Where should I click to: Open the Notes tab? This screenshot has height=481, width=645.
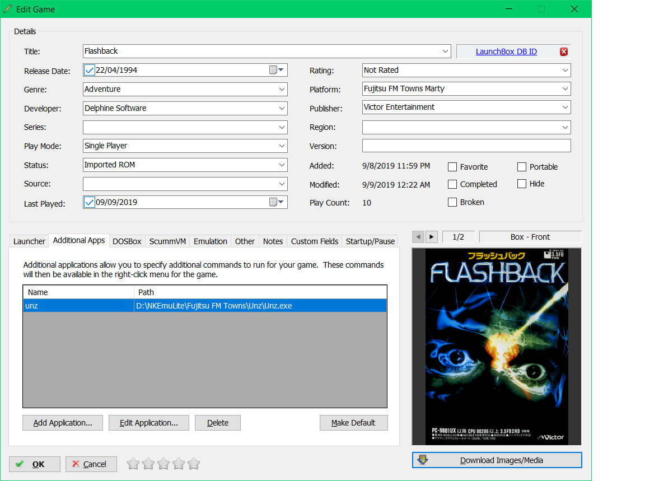click(x=273, y=241)
